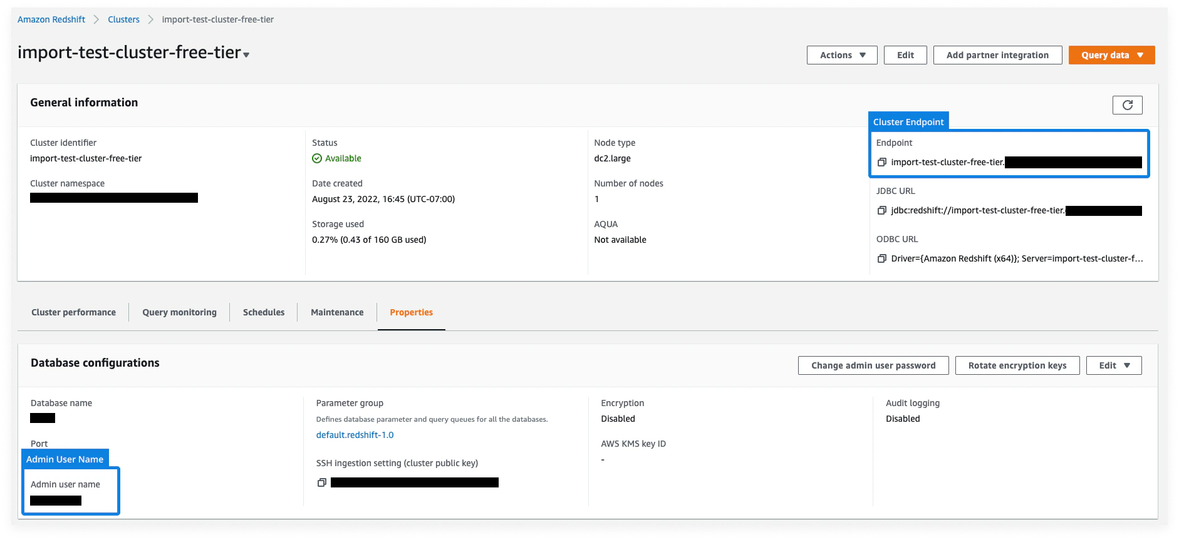Copy the JDBC URL
Viewport: 1179px width, 540px height.
[881, 210]
